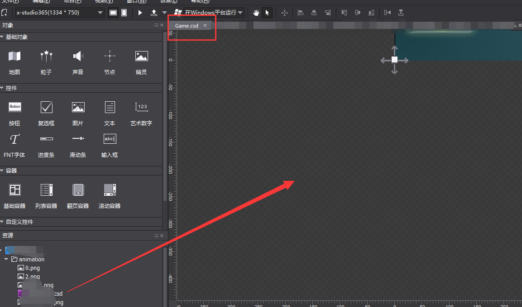
Task: Expand the 自定义控件 section
Action: point(2,222)
